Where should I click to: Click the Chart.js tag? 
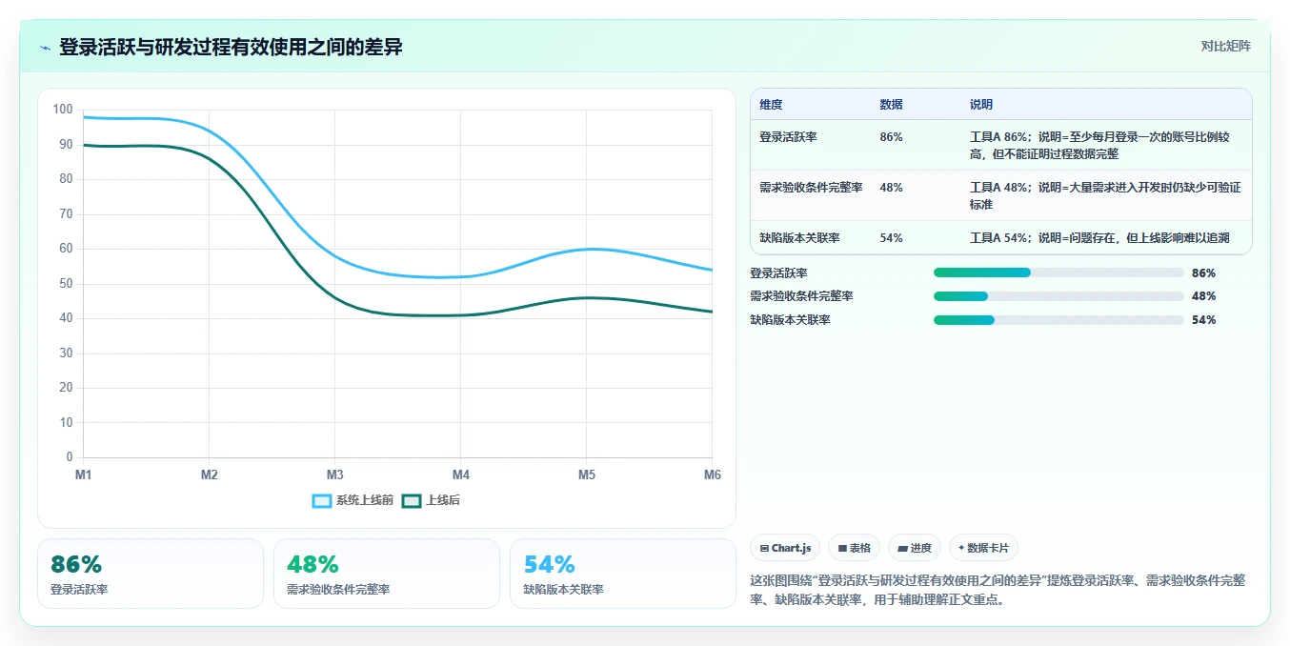click(x=785, y=548)
